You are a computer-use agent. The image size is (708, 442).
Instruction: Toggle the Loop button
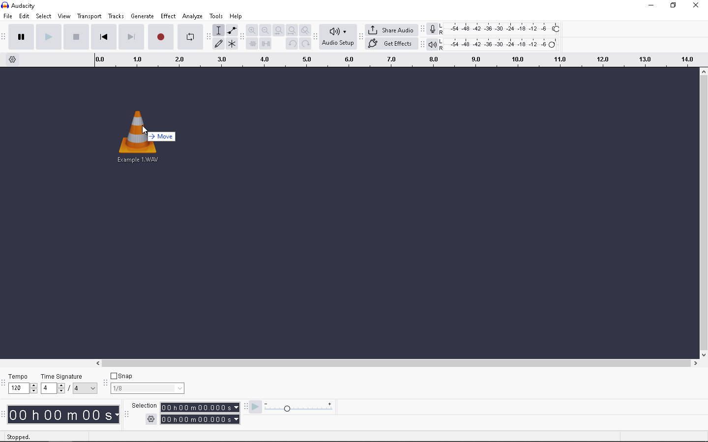pyautogui.click(x=190, y=37)
